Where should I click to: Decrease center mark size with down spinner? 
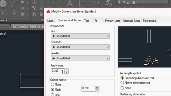[97, 90]
